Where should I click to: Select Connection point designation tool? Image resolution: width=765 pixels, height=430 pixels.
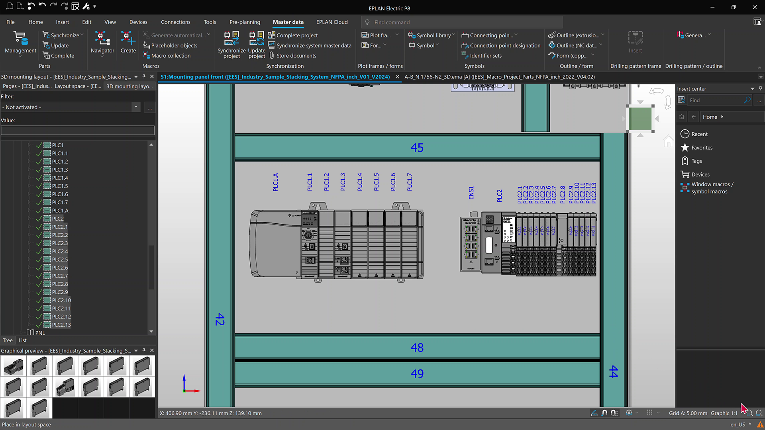pos(501,45)
